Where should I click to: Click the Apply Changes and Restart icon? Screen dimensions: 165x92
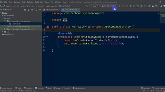click(123, 6)
